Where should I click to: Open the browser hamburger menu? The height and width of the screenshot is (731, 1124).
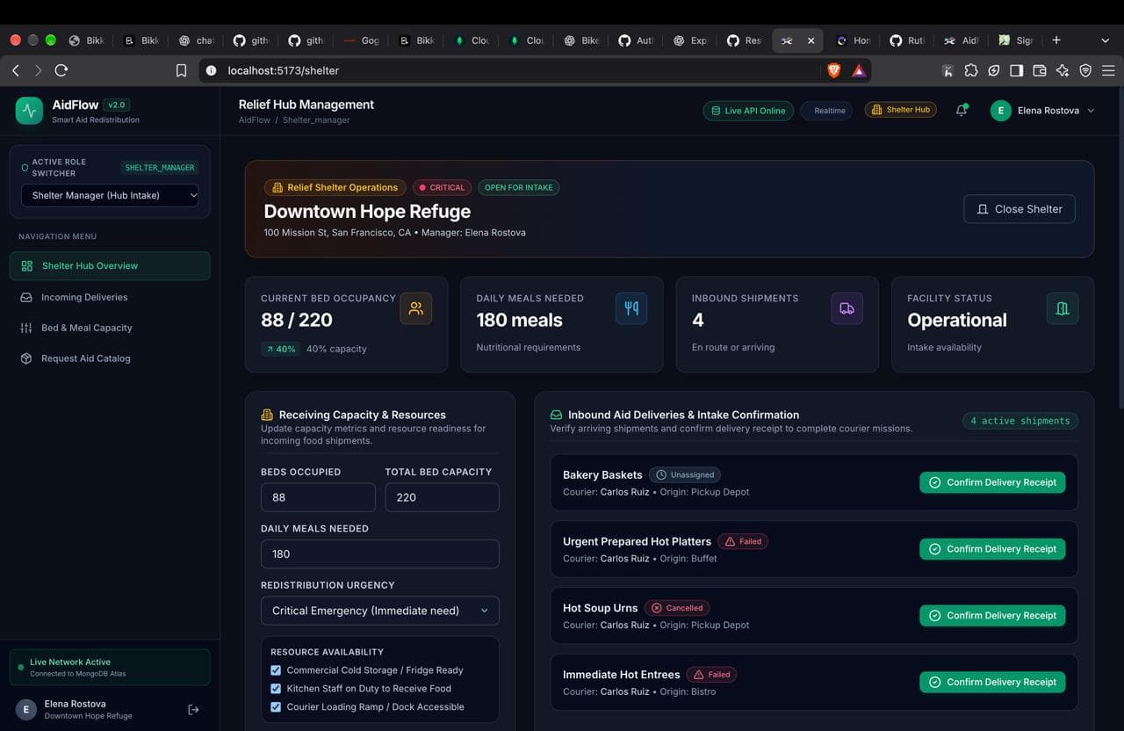pyautogui.click(x=1108, y=70)
